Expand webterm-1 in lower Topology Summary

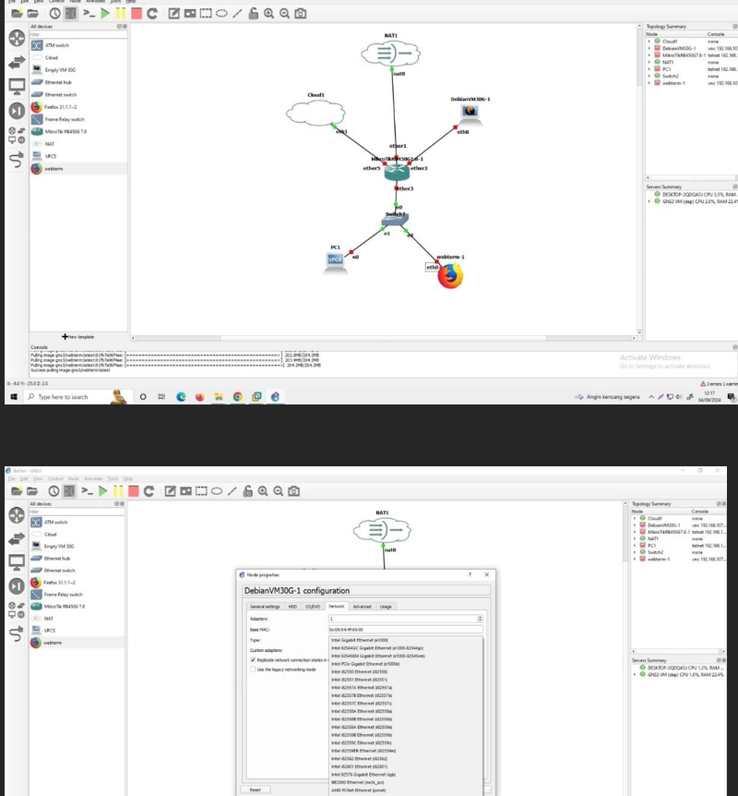point(635,559)
